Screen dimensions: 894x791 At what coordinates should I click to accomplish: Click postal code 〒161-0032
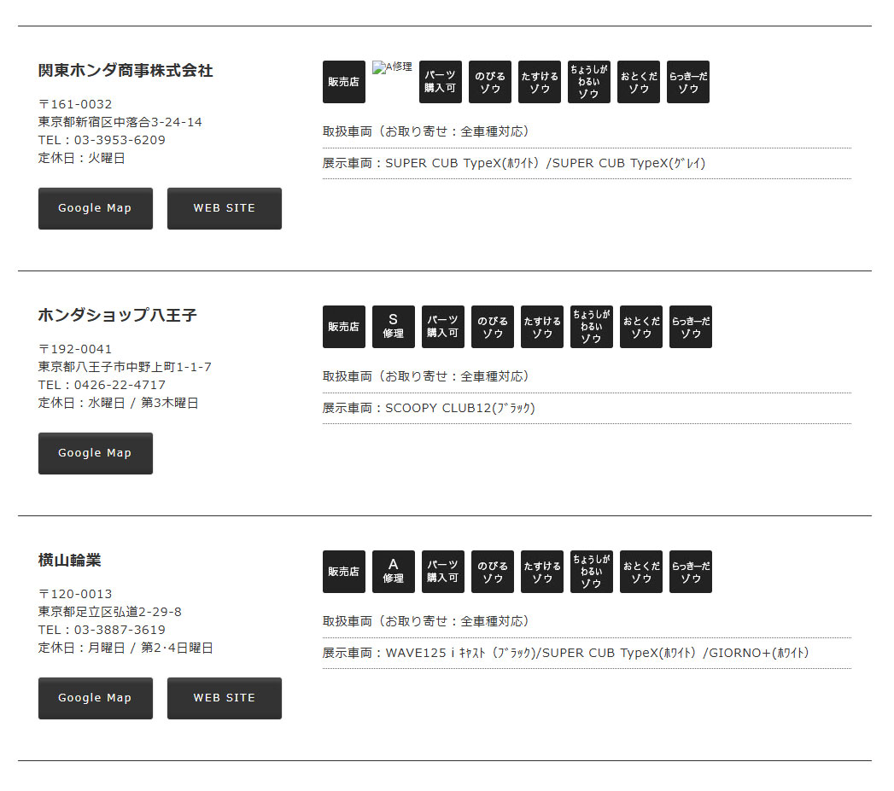(75, 104)
